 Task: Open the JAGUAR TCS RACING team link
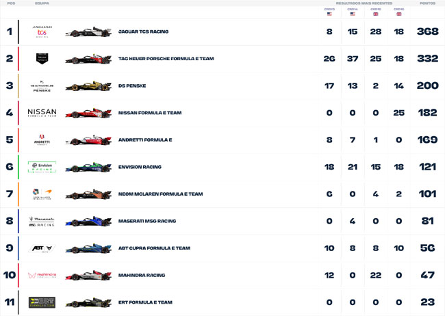click(x=143, y=31)
